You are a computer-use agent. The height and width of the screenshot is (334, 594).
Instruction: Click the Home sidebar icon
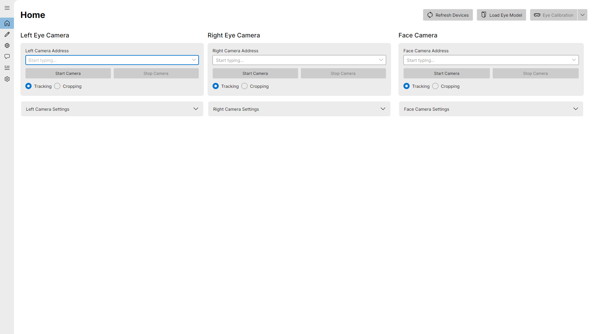click(x=7, y=23)
